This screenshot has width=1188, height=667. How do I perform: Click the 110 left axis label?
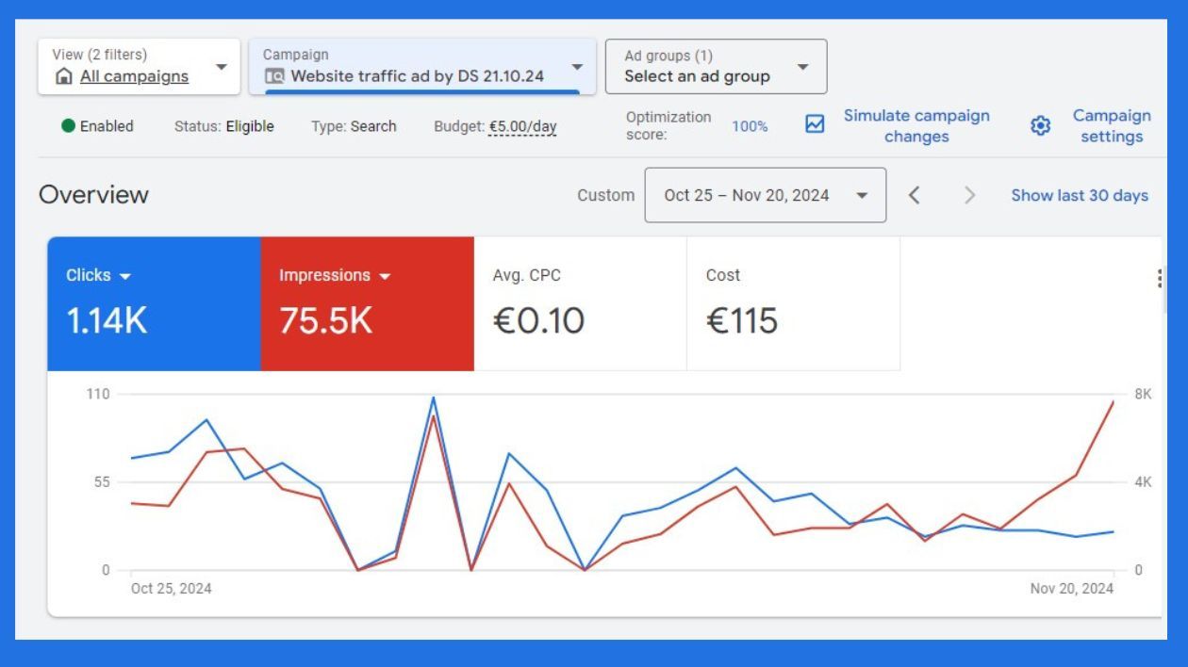[x=98, y=394]
